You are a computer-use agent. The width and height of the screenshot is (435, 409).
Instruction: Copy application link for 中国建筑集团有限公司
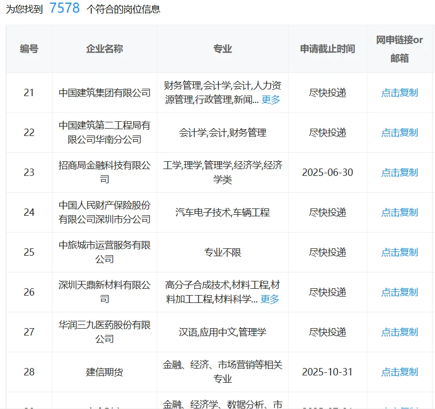pyautogui.click(x=399, y=93)
